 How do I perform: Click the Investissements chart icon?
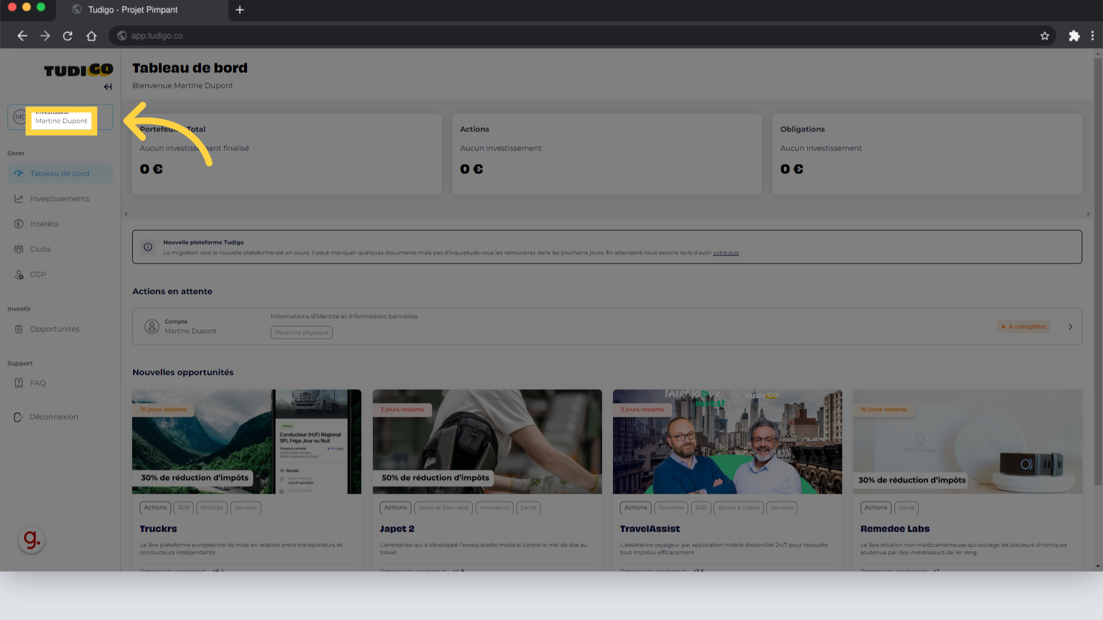point(19,199)
